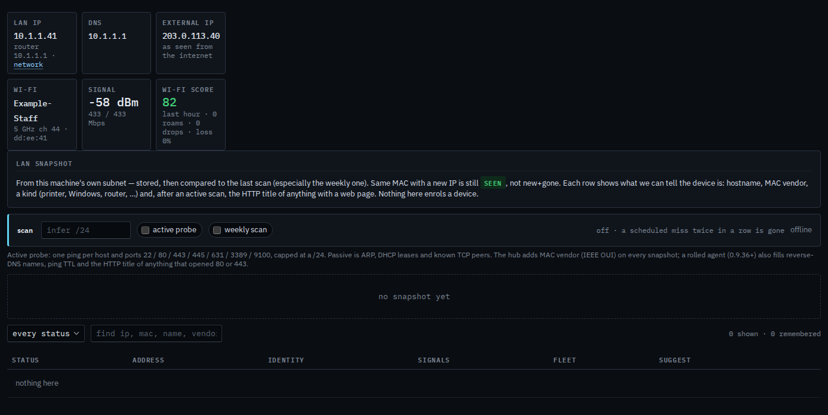Enable the active probe checkbox

[145, 230]
